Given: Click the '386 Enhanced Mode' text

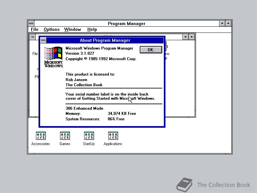Looking at the screenshot, I should click(x=84, y=108).
